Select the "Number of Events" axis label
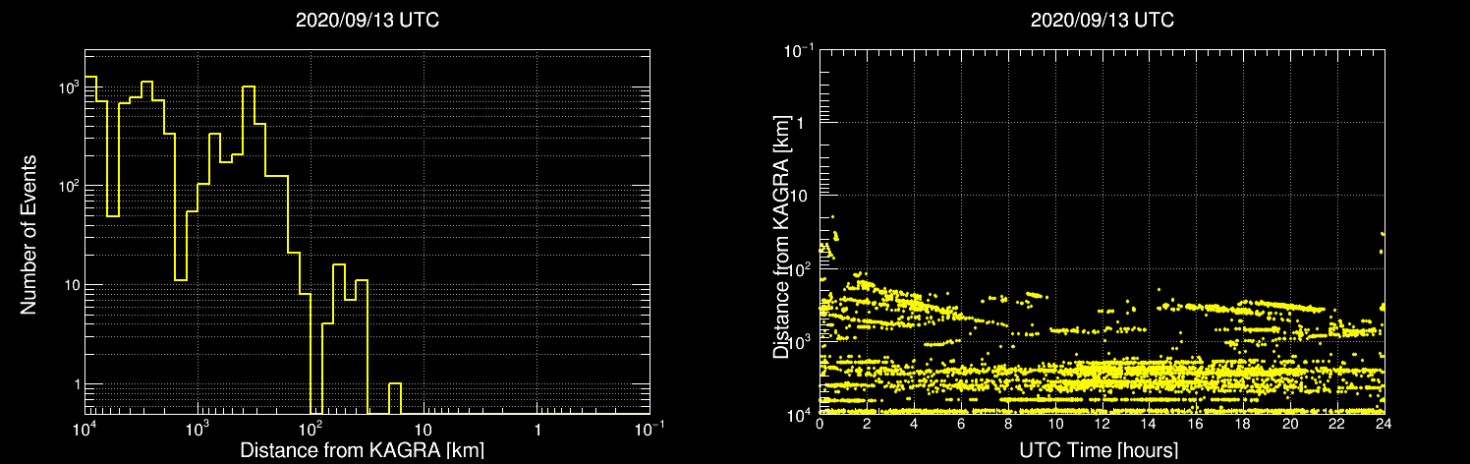The image size is (1470, 464). point(28,234)
